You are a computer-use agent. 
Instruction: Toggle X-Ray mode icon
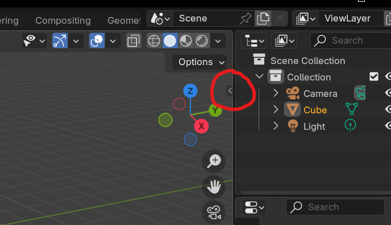(134, 41)
